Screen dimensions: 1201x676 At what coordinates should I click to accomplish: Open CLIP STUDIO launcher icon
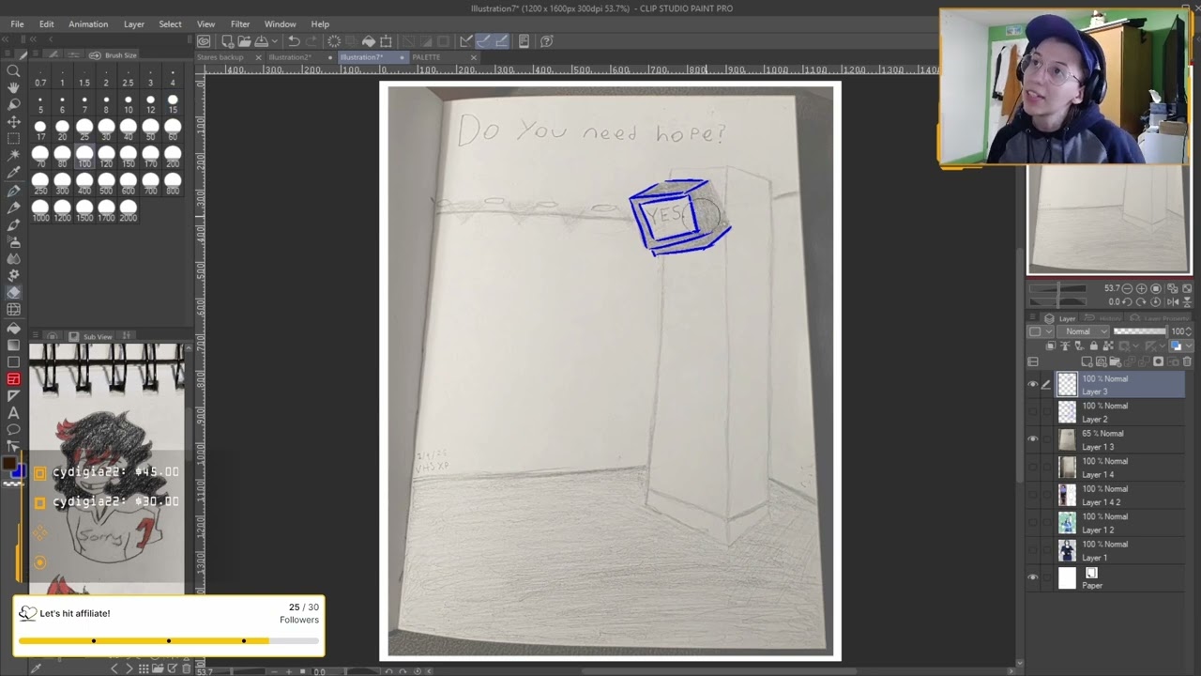coord(204,41)
